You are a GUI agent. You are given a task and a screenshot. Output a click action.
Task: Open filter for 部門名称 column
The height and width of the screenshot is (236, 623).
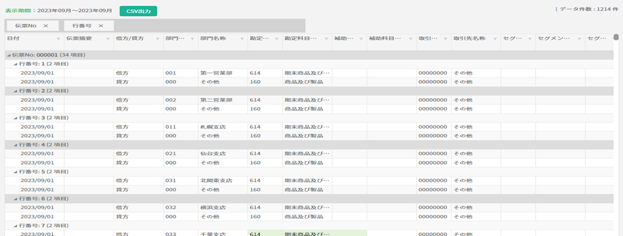click(x=242, y=39)
